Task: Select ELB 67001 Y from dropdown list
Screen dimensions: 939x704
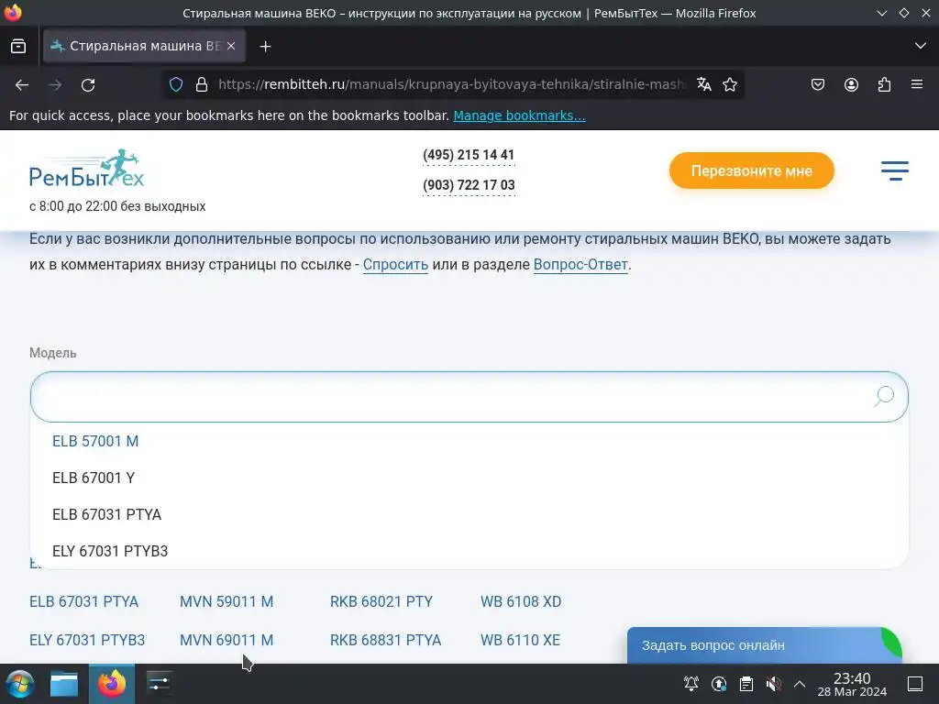Action: [94, 478]
